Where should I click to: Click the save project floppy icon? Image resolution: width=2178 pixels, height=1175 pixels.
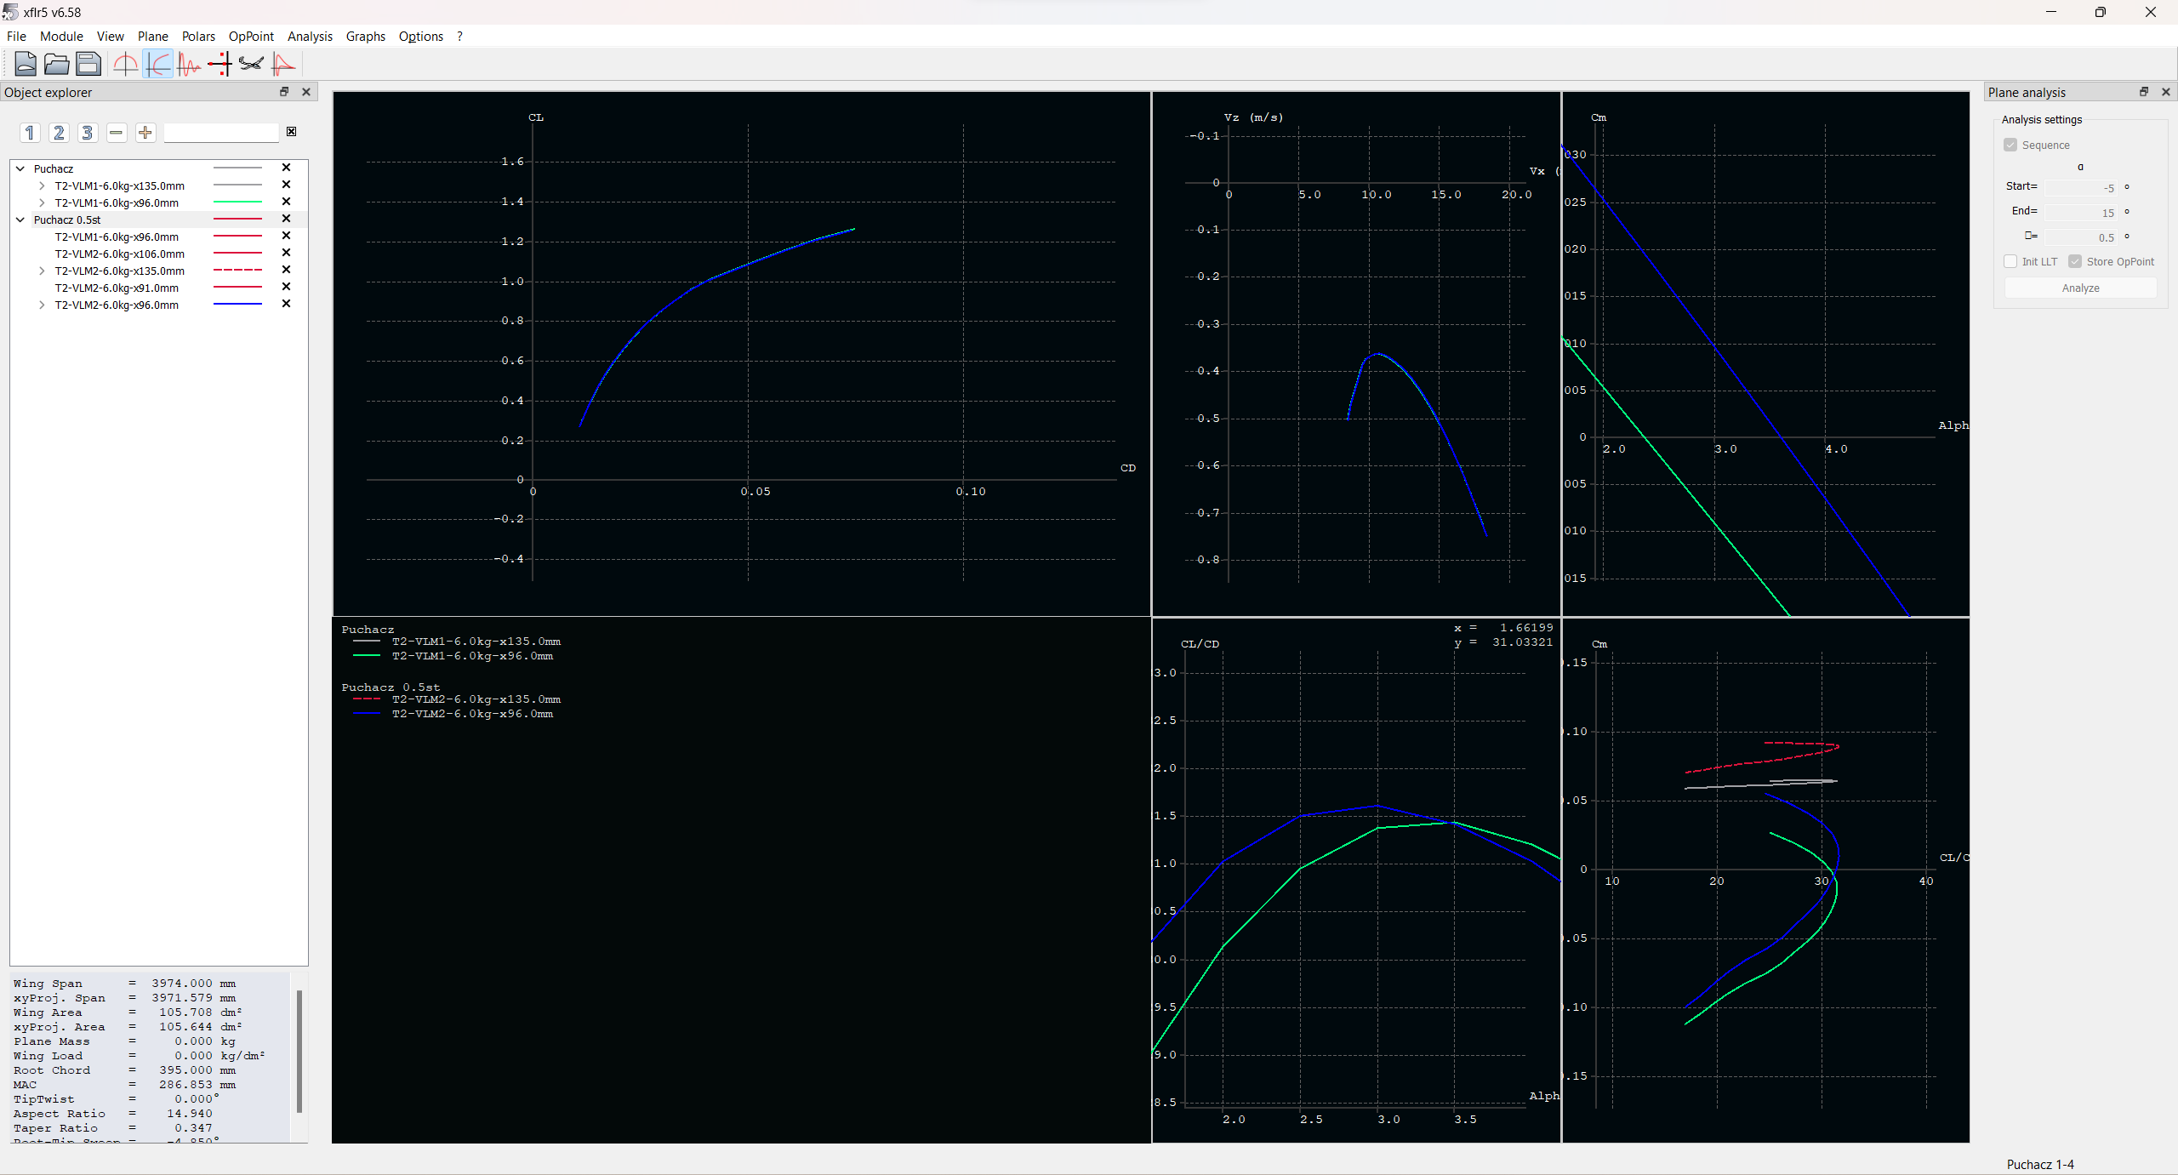[88, 64]
